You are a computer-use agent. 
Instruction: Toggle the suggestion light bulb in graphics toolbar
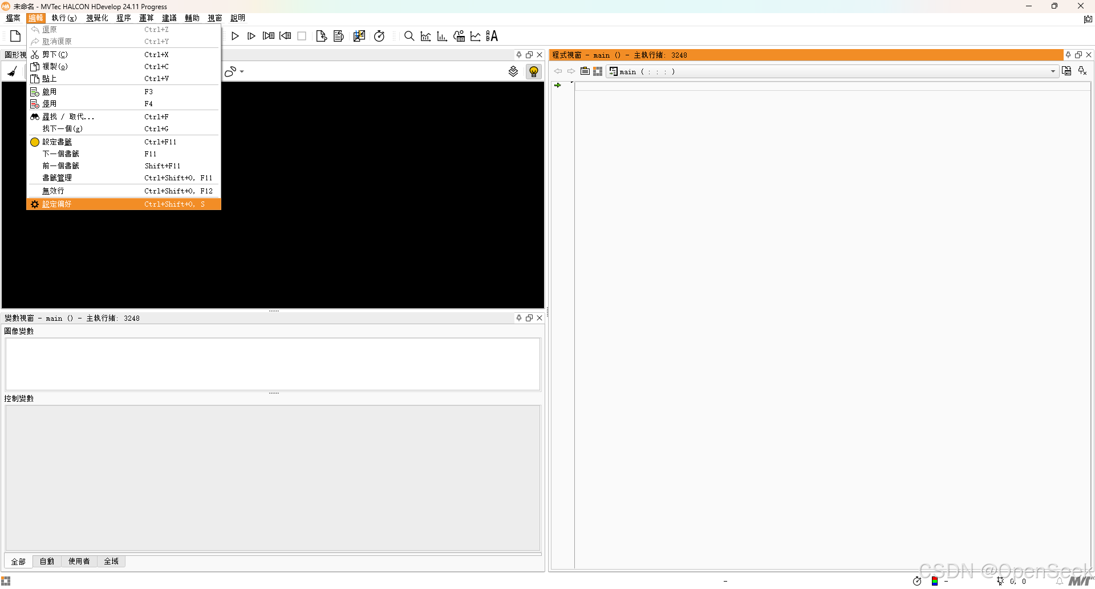533,71
